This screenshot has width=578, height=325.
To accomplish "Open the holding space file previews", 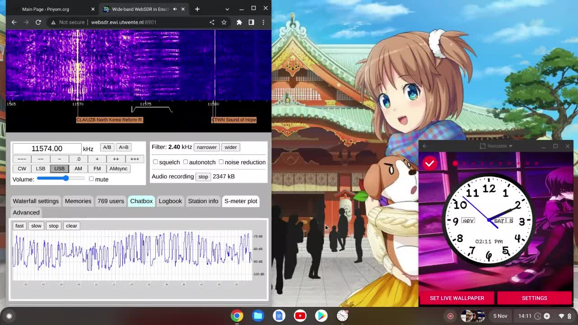I will (x=472, y=316).
